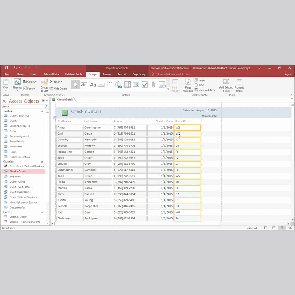Open the File menu
Viewport: 295px width, 295px height.
(x=7, y=74)
